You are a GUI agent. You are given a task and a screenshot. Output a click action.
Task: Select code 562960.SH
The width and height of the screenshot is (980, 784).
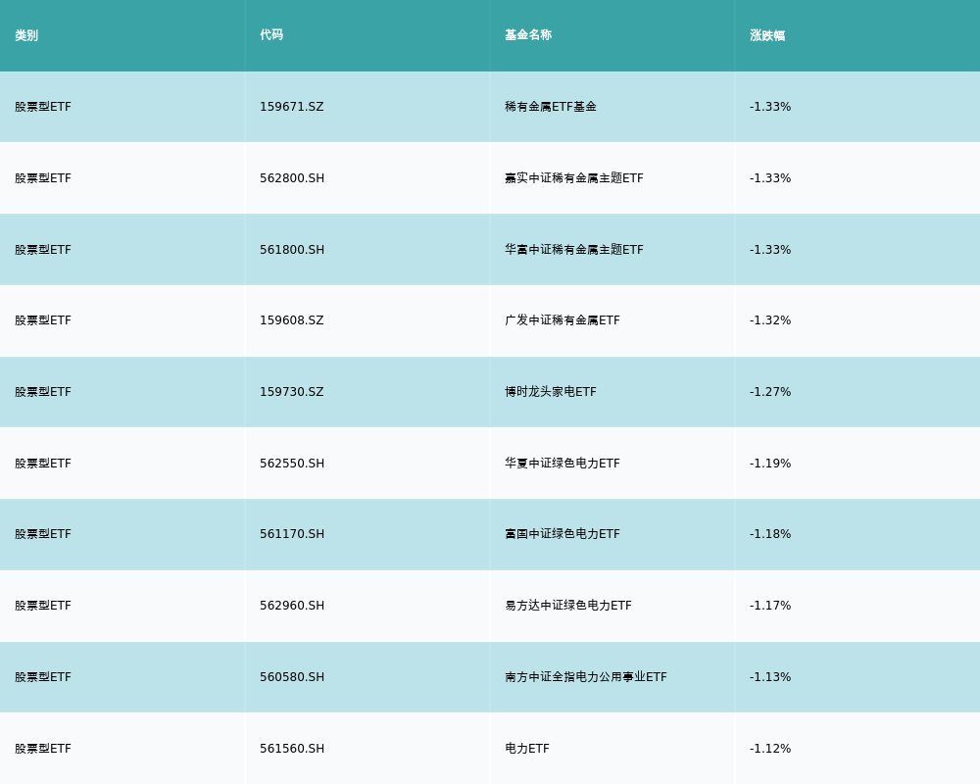(x=292, y=606)
